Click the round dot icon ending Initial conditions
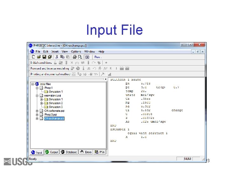229x172 pixels. tap(106, 63)
